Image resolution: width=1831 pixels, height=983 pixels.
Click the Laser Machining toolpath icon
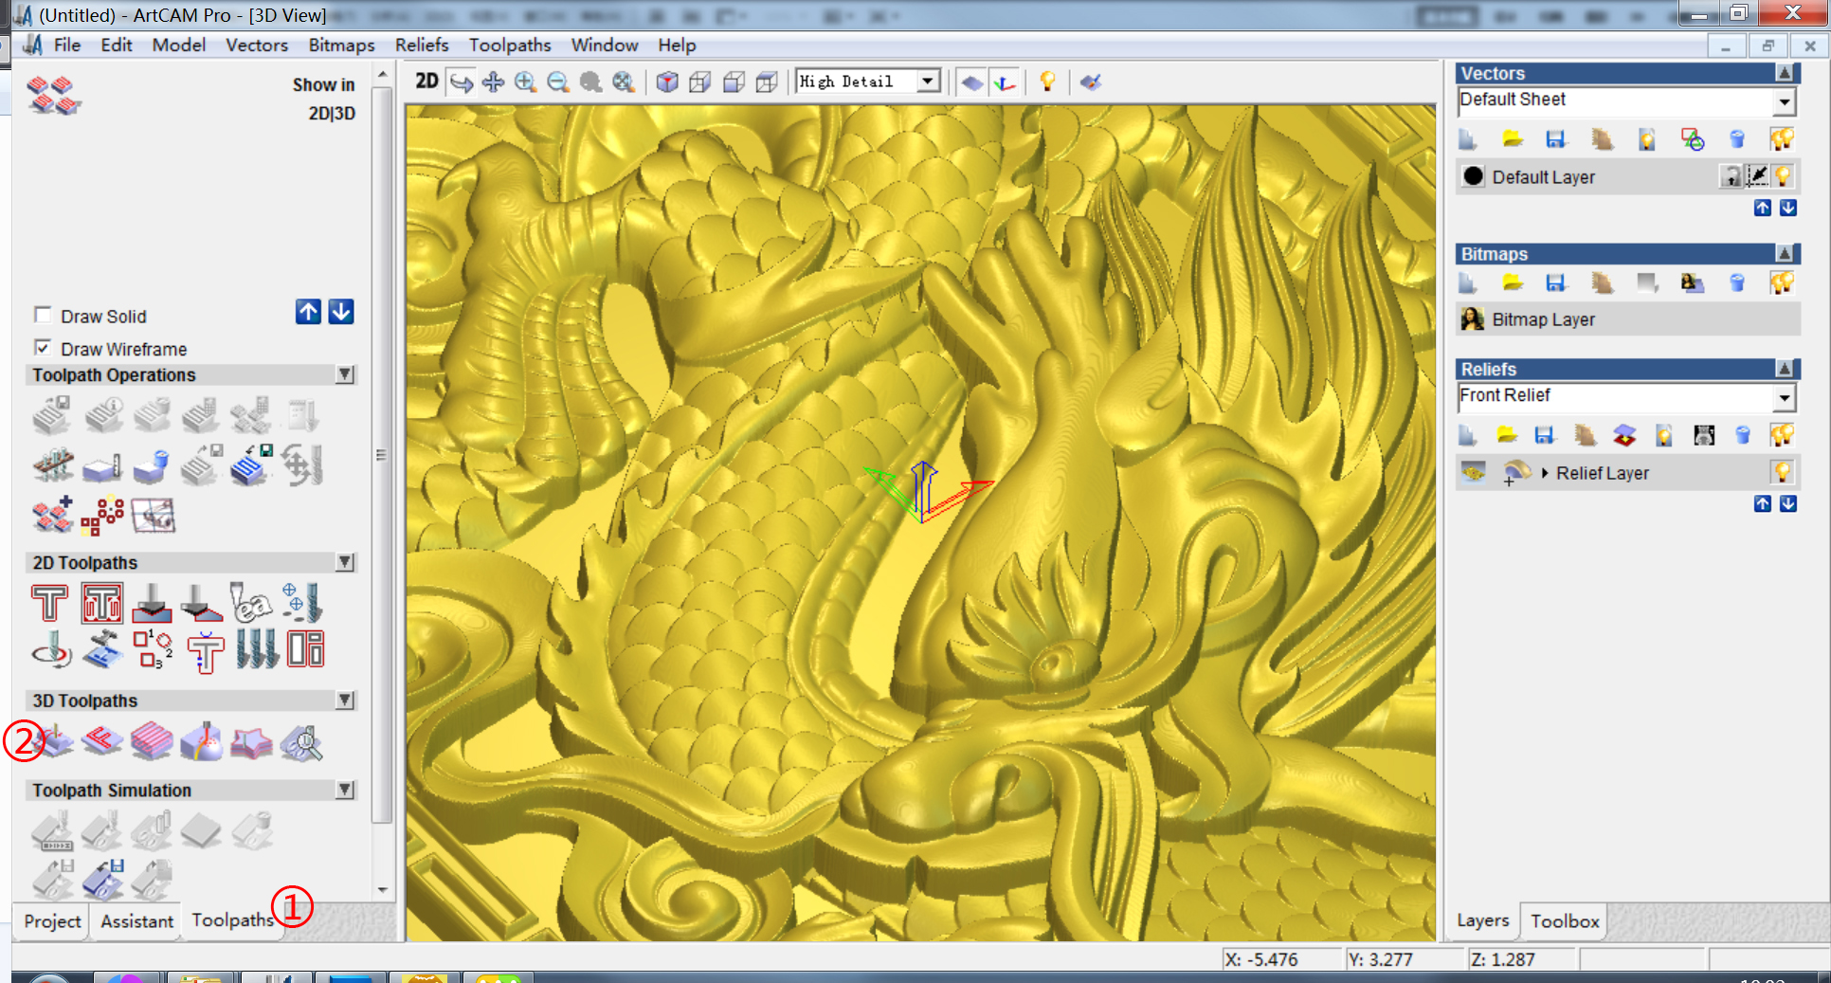click(202, 741)
